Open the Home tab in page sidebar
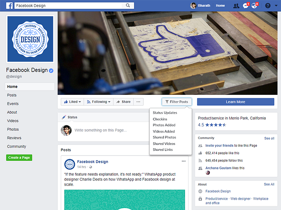 tap(30, 87)
